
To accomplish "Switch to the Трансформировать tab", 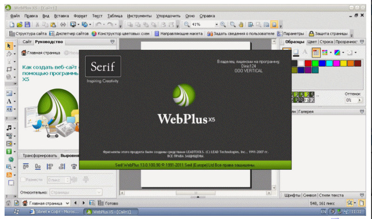I will (x=40, y=156).
